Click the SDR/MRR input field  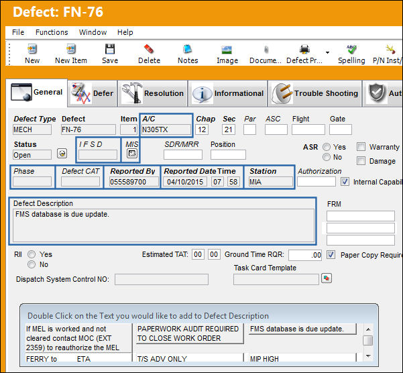(183, 155)
